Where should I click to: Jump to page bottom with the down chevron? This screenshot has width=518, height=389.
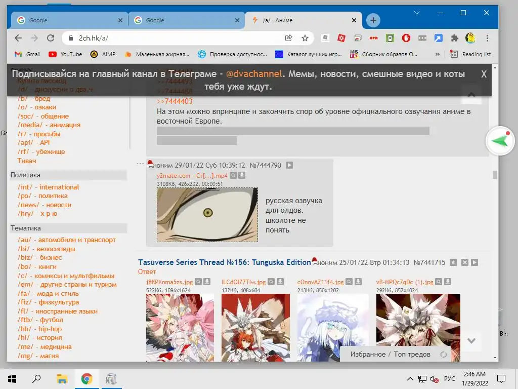(x=471, y=341)
